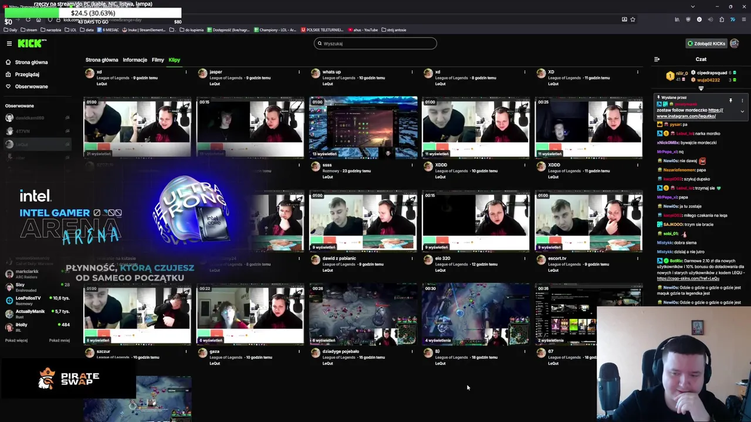Click the speaker extension icon in the toolbar

click(711, 19)
